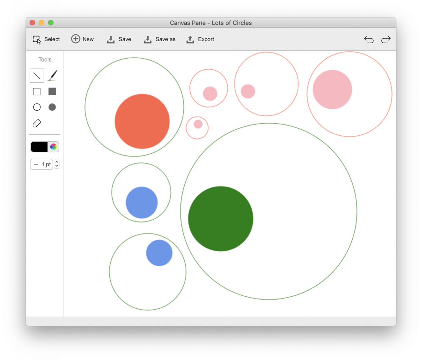The image size is (422, 360).
Task: Choose the filled ellipse tool
Action: 52,107
